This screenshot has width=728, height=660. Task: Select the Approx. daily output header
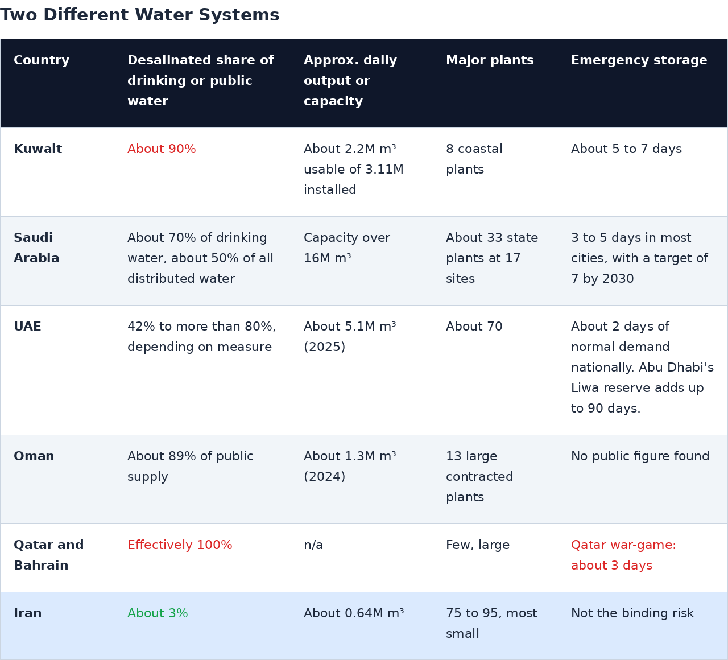pos(350,81)
